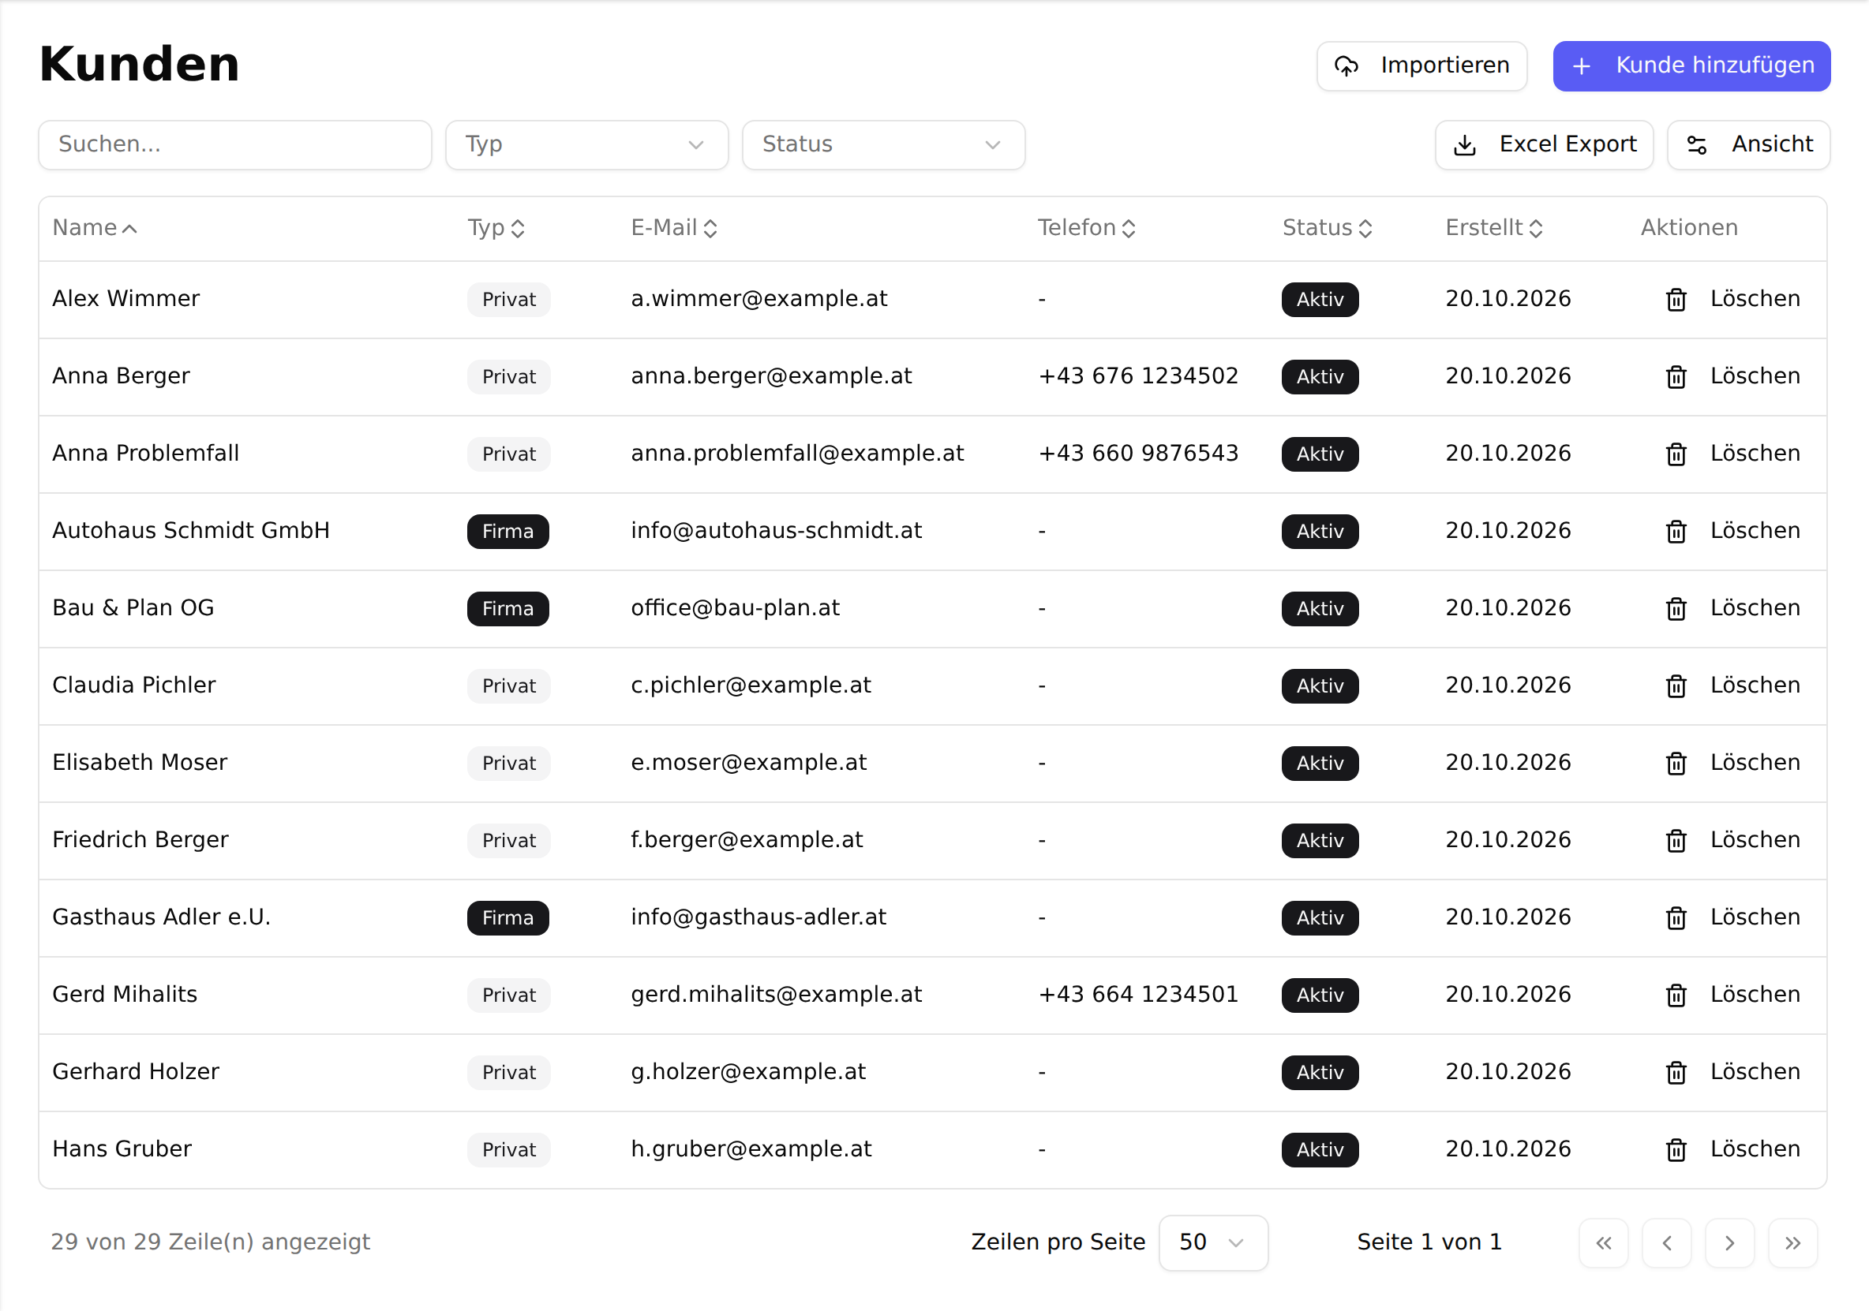
Task: Change Zeilen pro Seite dropdown value
Action: [1213, 1242]
